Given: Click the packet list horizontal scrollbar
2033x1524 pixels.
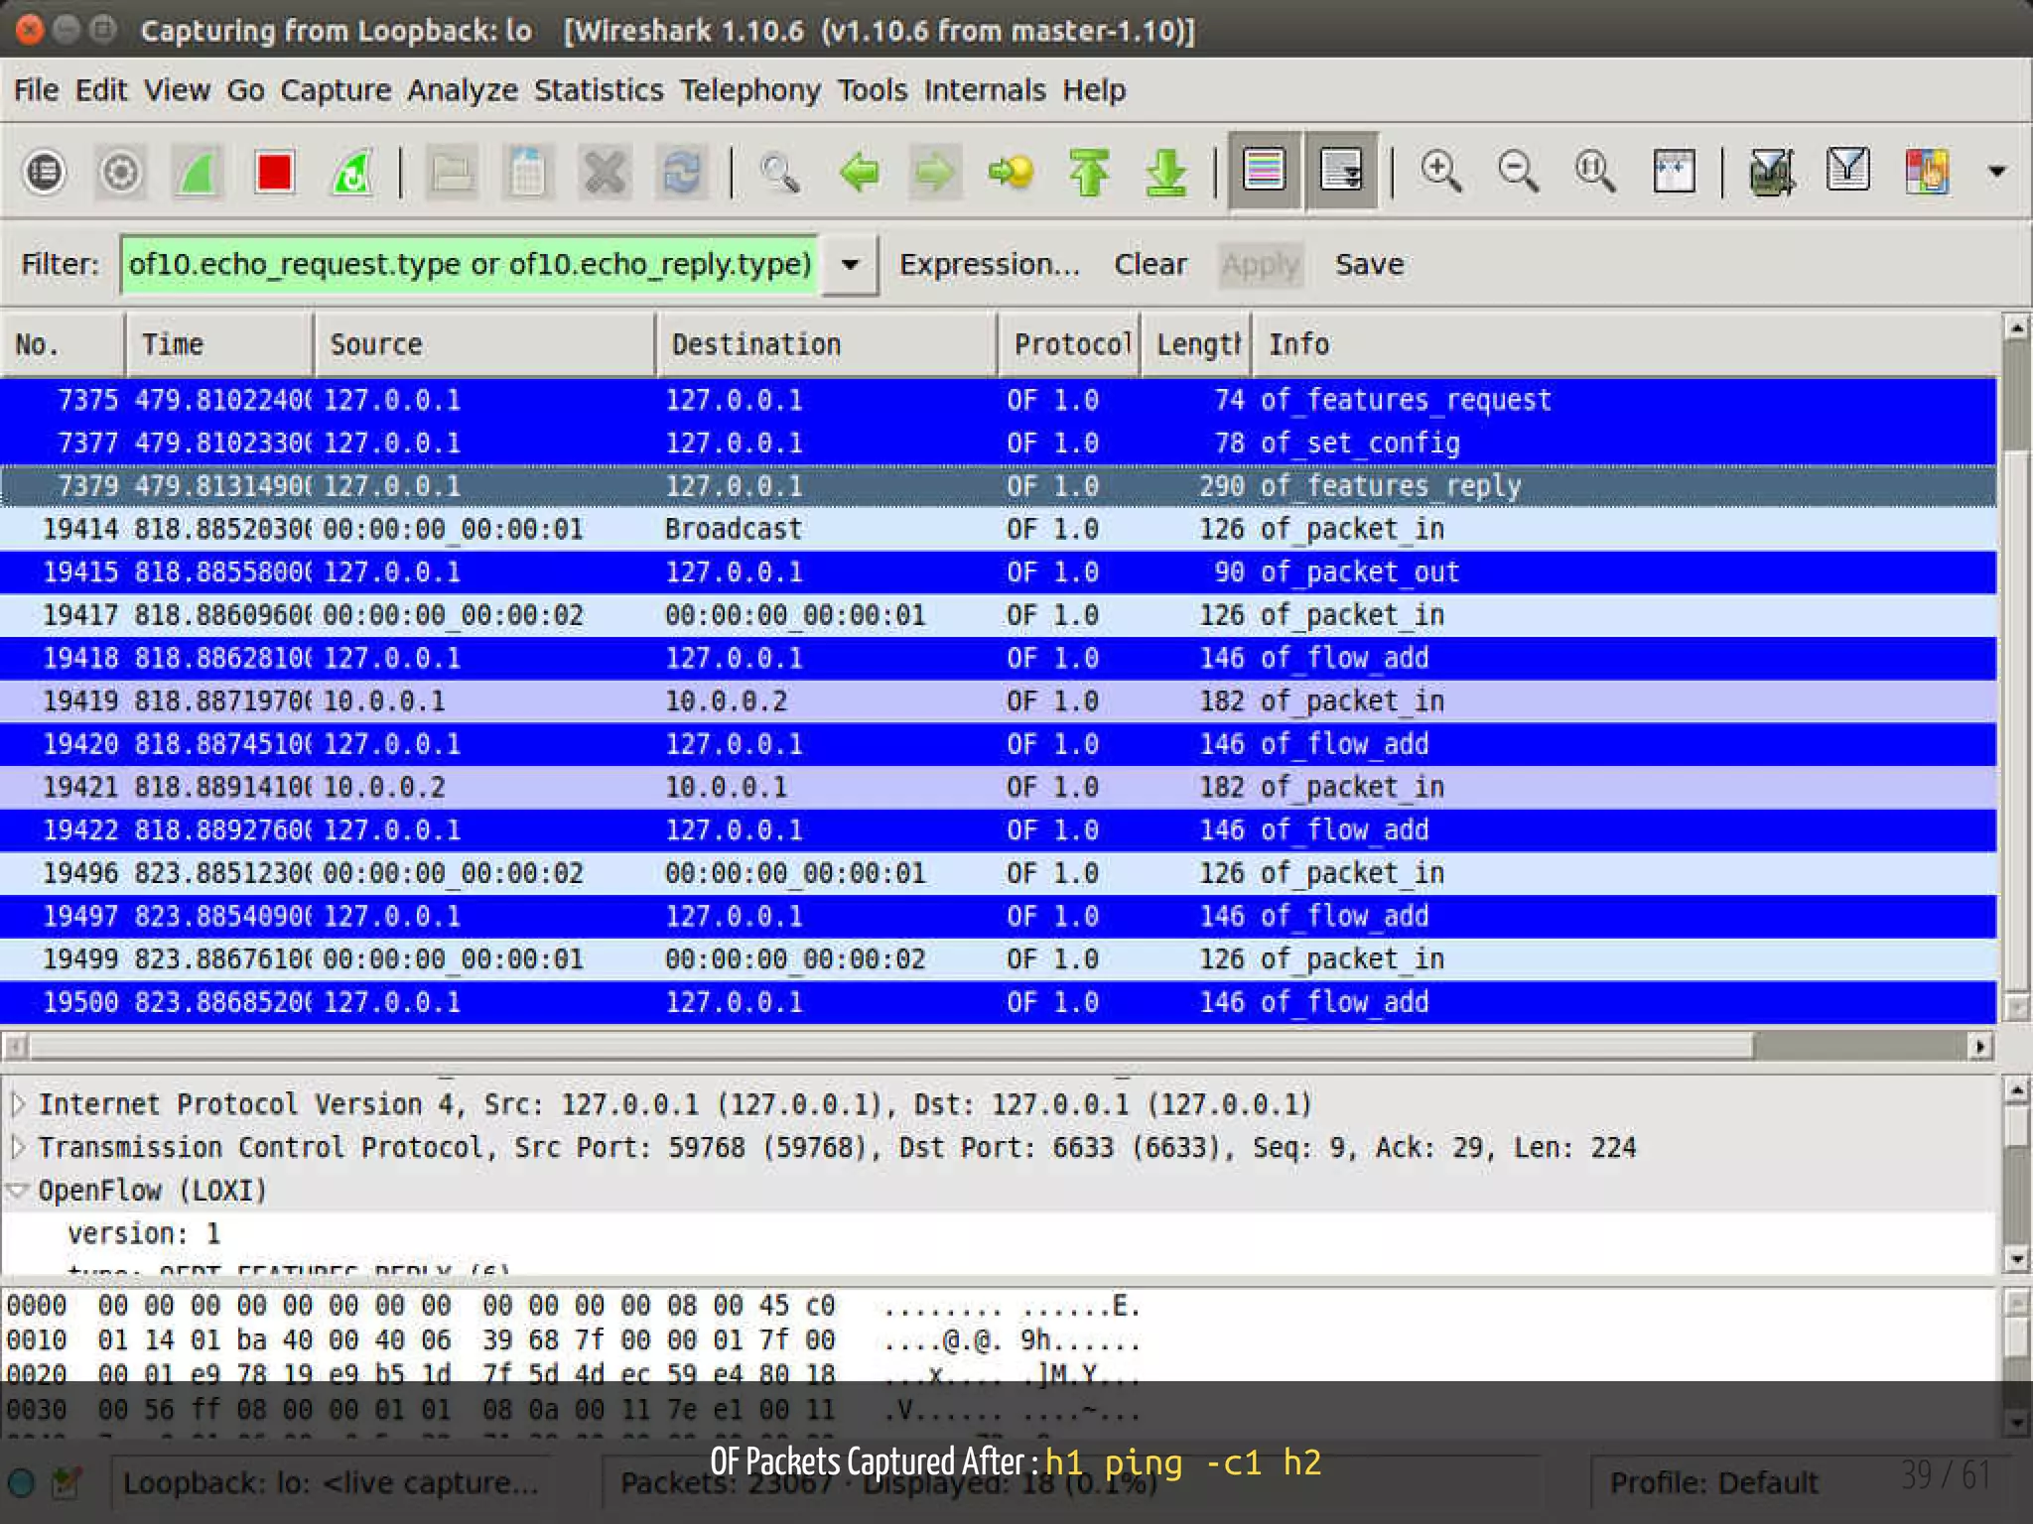Looking at the screenshot, I should 893,1046.
